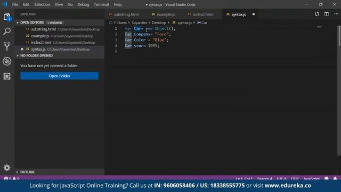Open substring.html in Open Editors list
This screenshot has width=341, height=192.
click(60, 29)
